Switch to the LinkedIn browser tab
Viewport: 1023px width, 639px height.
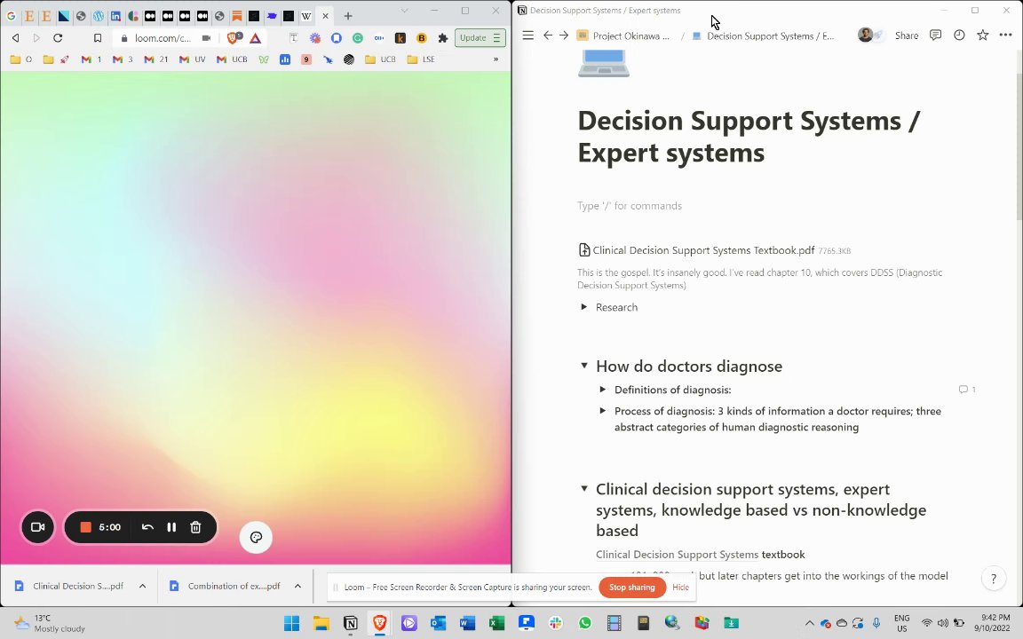(115, 16)
